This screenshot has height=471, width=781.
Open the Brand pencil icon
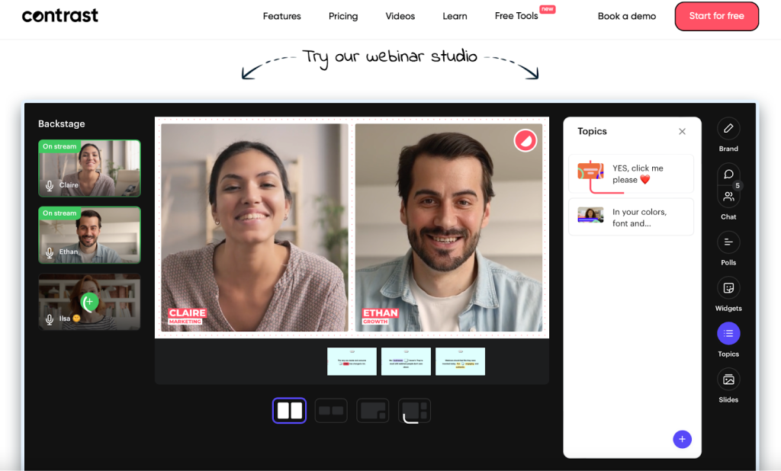pyautogui.click(x=728, y=129)
